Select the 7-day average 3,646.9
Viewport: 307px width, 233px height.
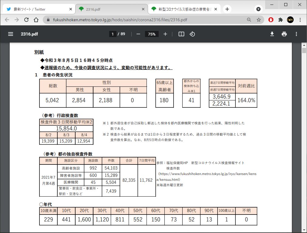[x=222, y=96]
